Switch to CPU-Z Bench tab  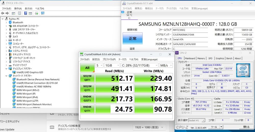pos(229,58)
